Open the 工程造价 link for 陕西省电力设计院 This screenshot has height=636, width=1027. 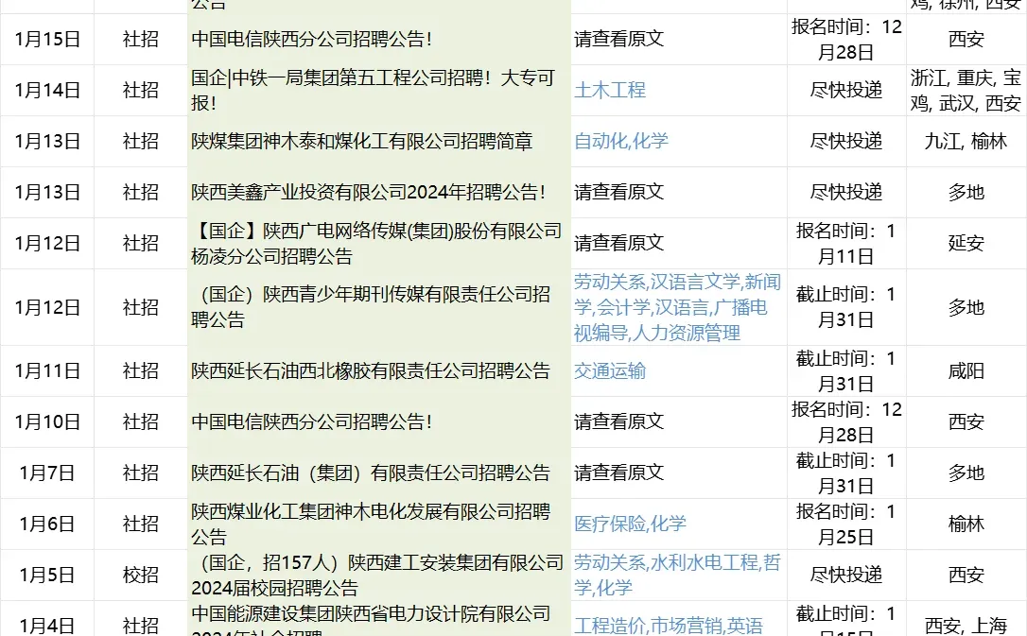610,624
